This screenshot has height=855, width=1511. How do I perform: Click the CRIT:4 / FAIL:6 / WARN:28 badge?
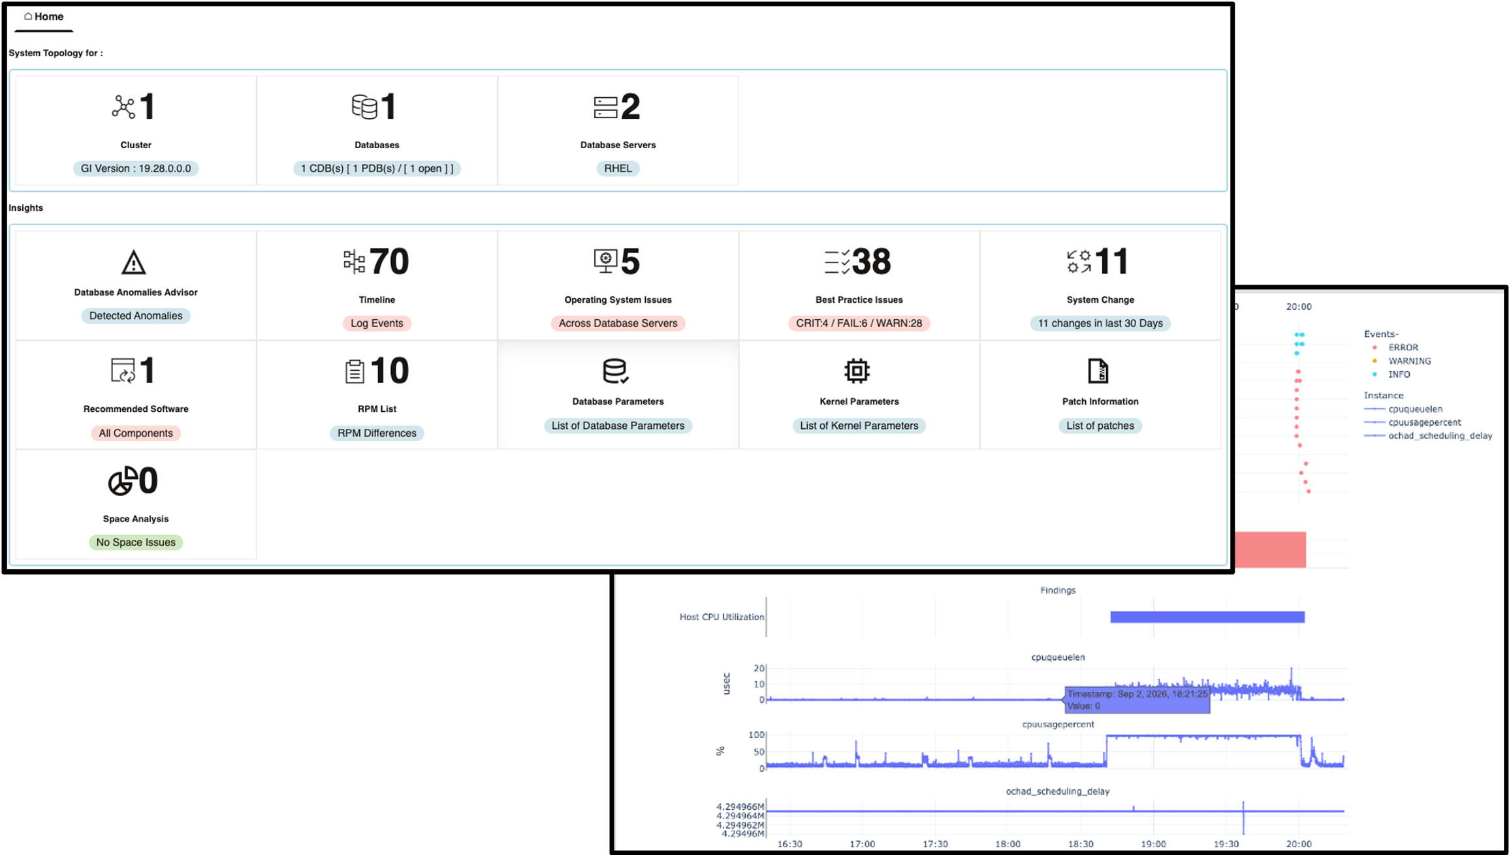859,323
